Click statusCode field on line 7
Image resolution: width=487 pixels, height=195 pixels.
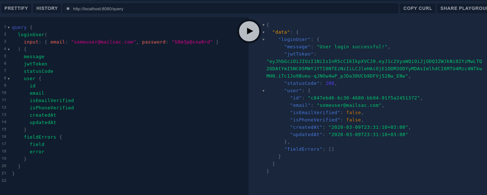click(39, 71)
